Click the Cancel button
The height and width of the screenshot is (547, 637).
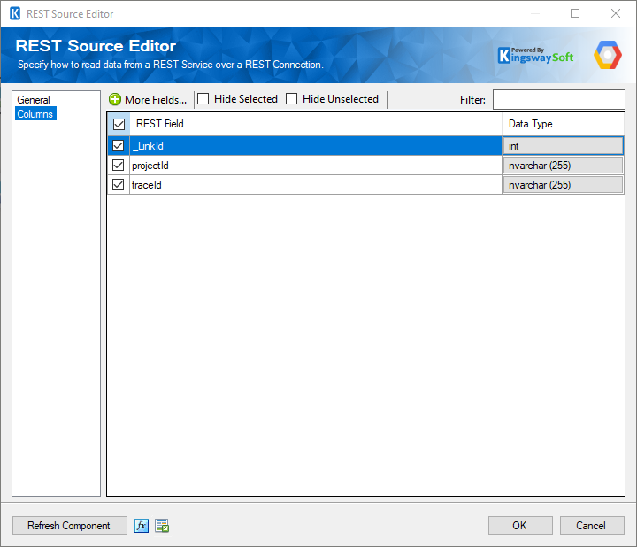click(x=592, y=526)
